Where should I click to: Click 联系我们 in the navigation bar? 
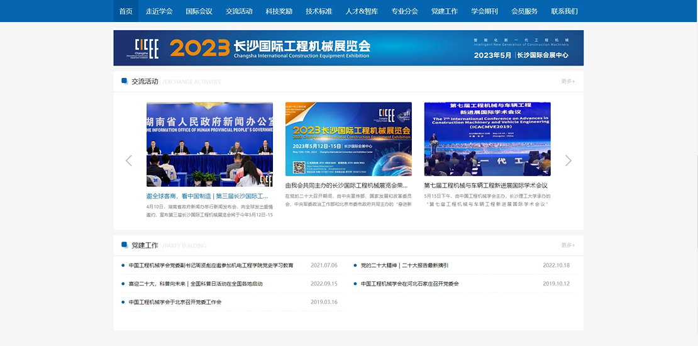[564, 11]
